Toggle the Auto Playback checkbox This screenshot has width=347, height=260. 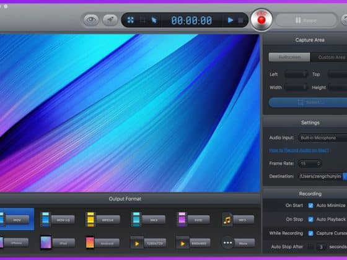310,219
